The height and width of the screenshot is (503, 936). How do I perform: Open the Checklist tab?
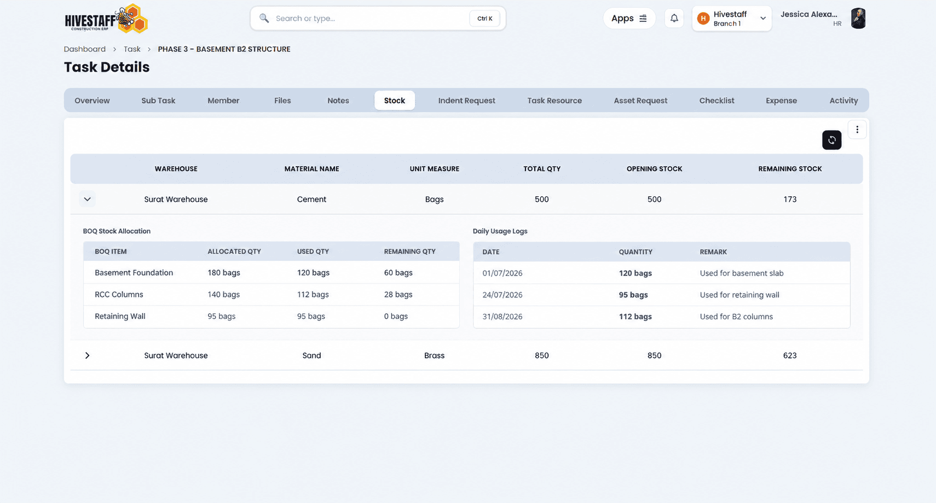717,101
